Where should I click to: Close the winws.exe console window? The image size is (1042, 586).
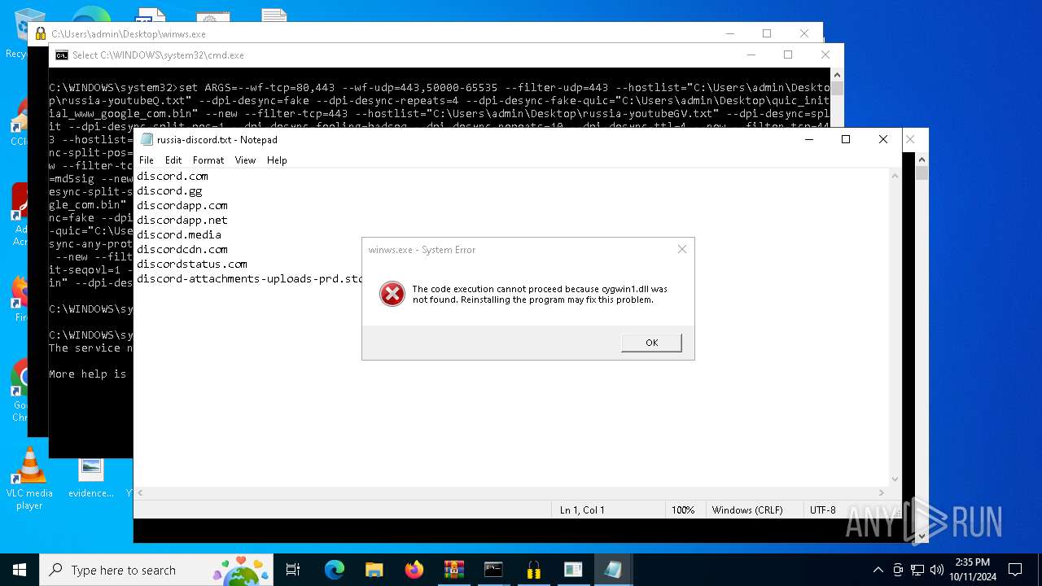(x=804, y=33)
